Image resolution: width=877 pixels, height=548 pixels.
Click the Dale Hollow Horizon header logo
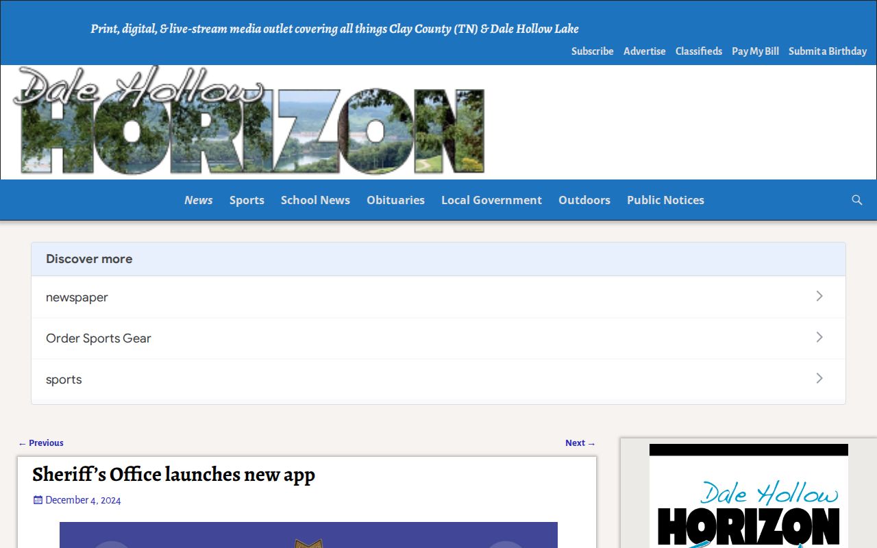(249, 121)
